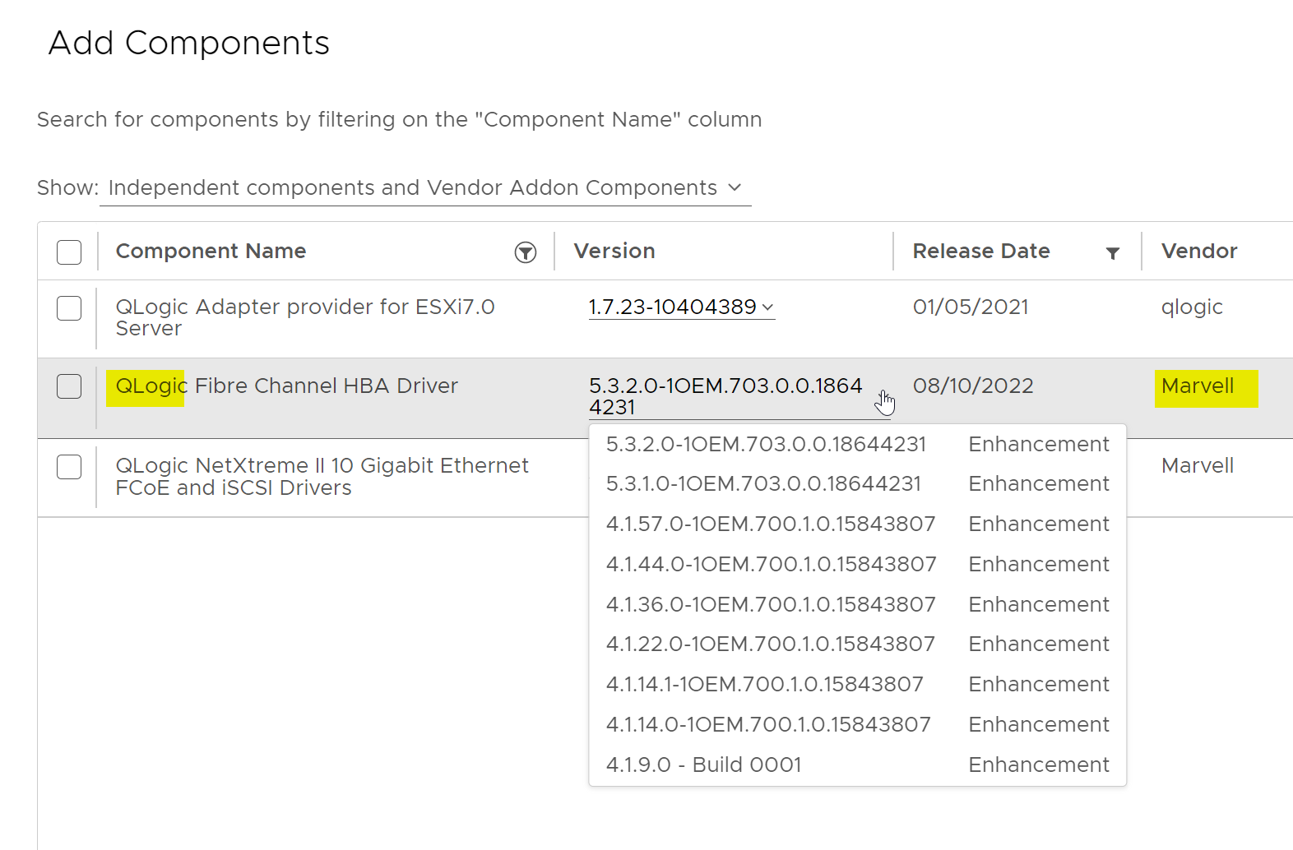Select version 4.1.9.0 - Build 0001
Screen dimensions: 1293x850
[857, 765]
